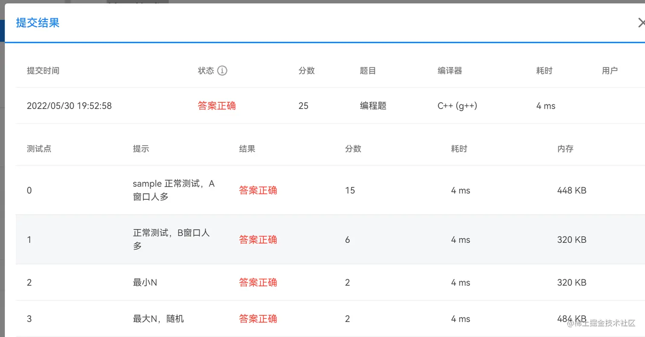The width and height of the screenshot is (645, 337).
Task: Click the C++ (g++) compiler cell
Action: 457,106
